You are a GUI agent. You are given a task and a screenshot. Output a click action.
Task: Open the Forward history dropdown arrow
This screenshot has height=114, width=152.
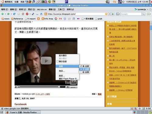[11, 14]
